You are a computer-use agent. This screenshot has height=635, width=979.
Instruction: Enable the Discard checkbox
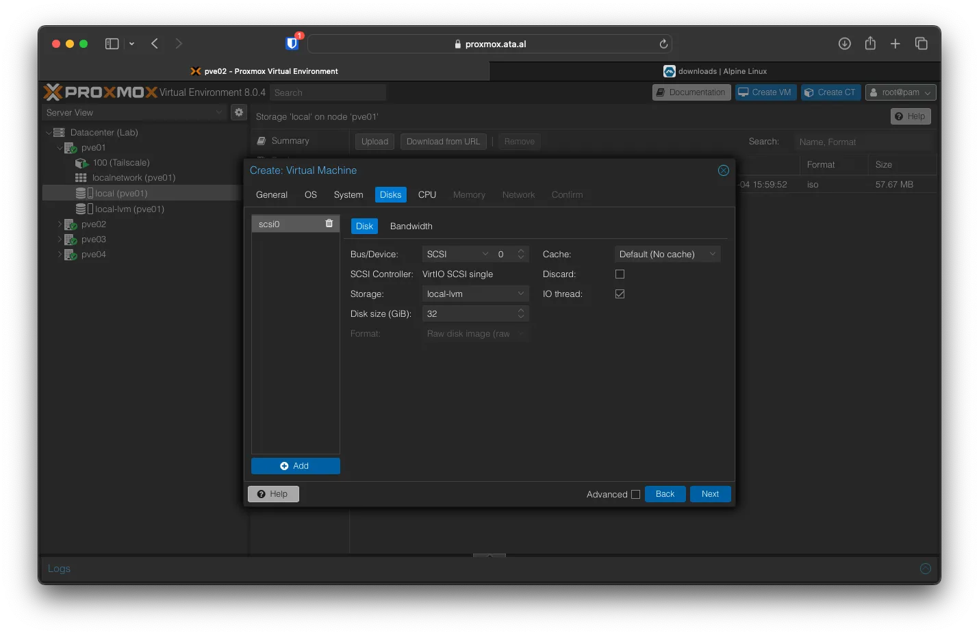tap(620, 274)
